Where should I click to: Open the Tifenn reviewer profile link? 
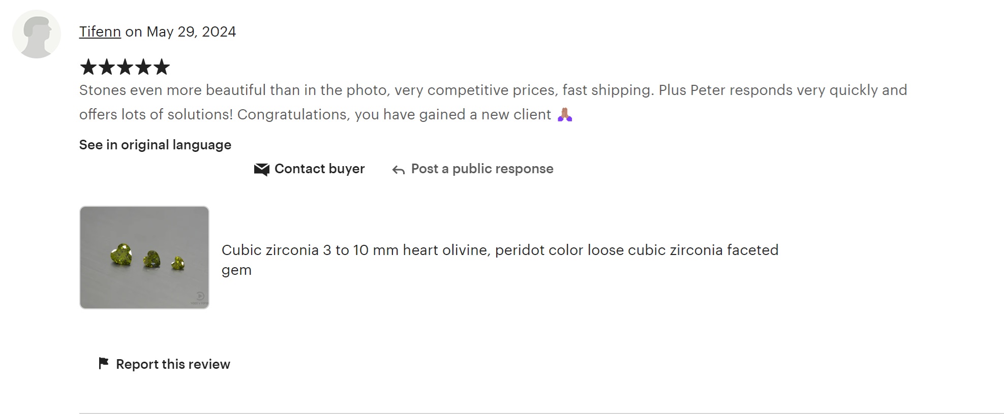pyautogui.click(x=100, y=31)
